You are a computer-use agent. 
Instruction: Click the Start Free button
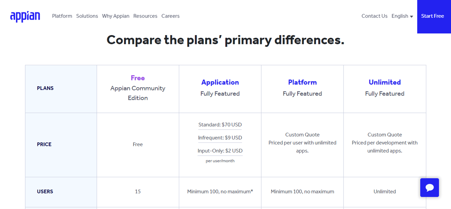[x=432, y=16]
